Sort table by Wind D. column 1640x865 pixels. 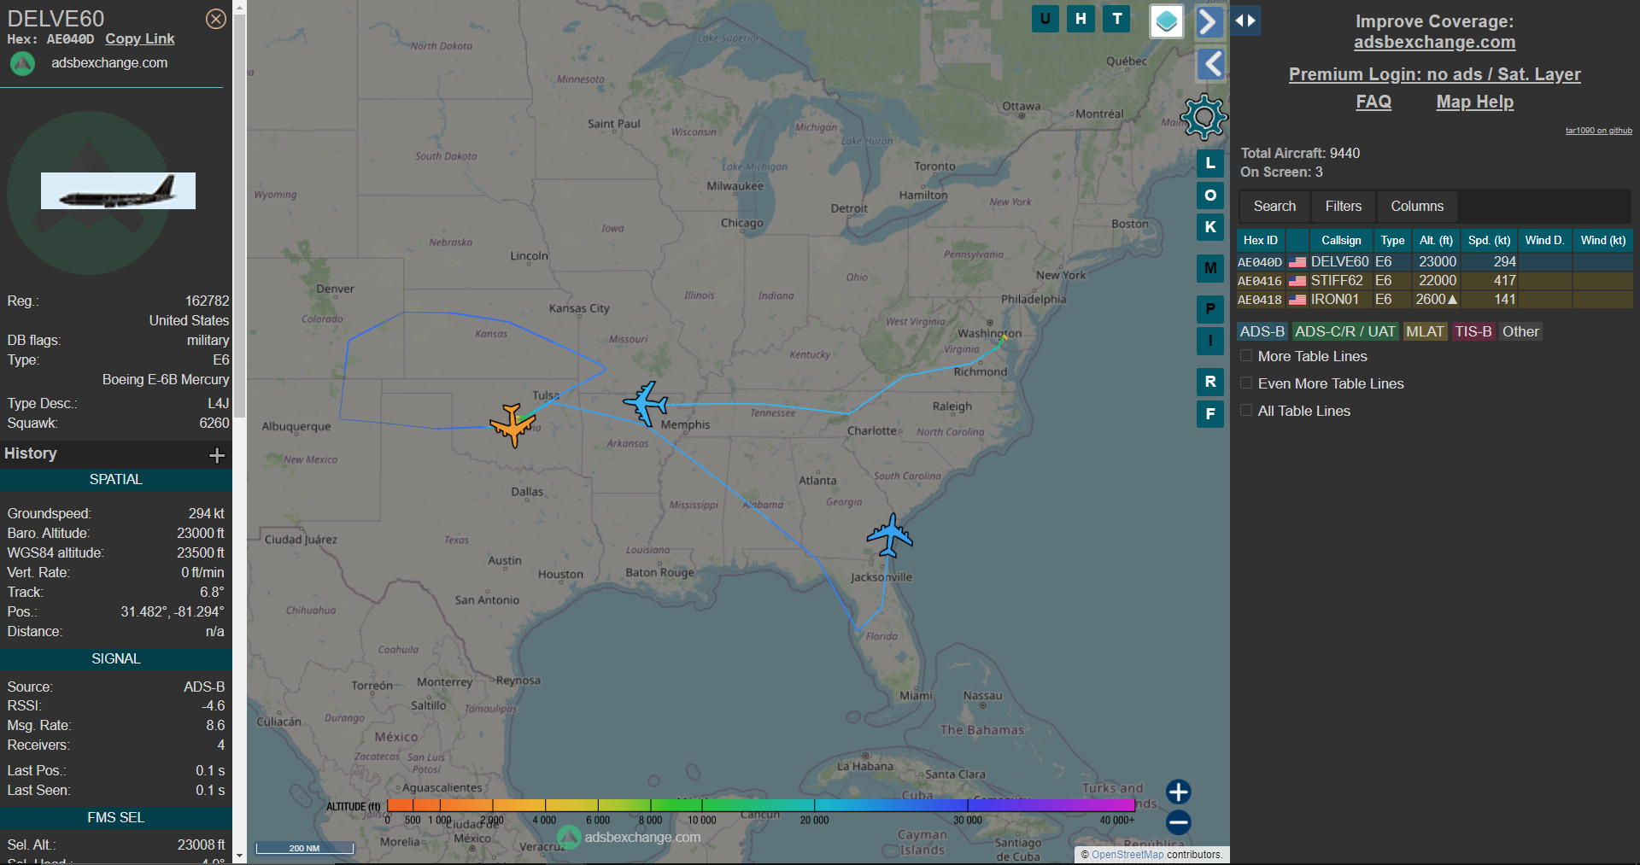pyautogui.click(x=1544, y=240)
